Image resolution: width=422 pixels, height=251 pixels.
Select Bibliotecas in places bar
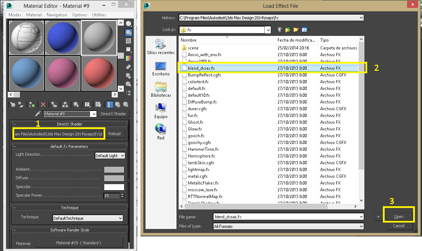161,90
